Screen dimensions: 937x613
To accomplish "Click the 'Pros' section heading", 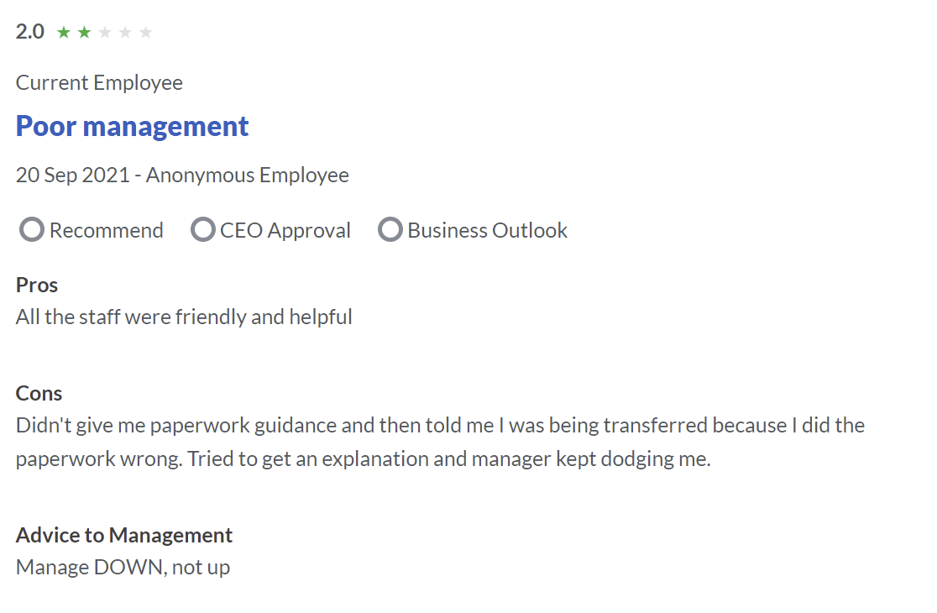I will 37,285.
